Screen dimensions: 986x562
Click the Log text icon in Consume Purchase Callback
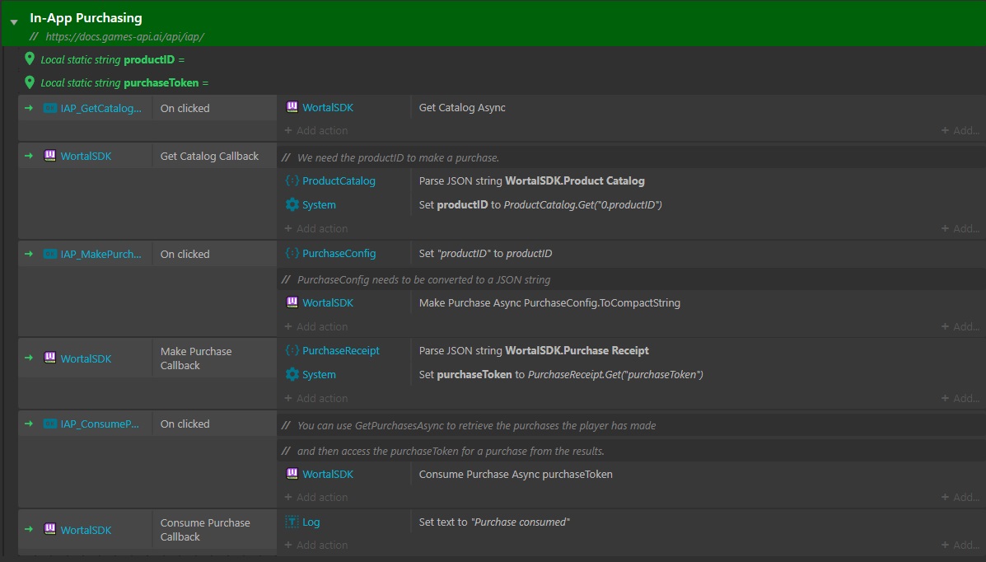point(292,522)
